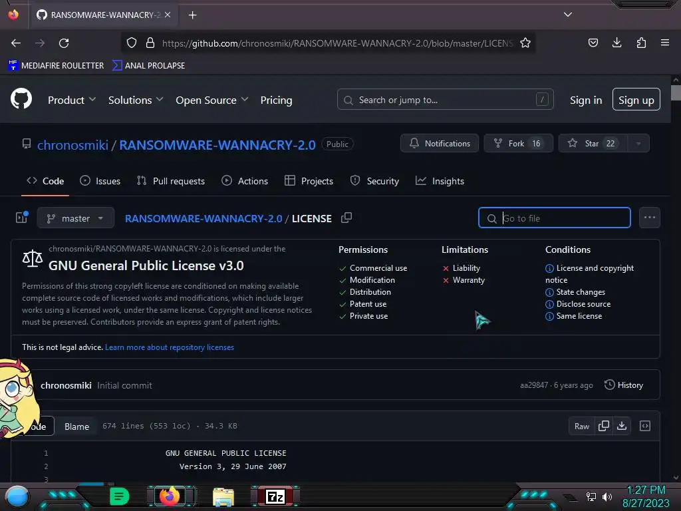Image resolution: width=681 pixels, height=511 pixels.
Task: Click the padlock site info icon
Action: point(150,43)
